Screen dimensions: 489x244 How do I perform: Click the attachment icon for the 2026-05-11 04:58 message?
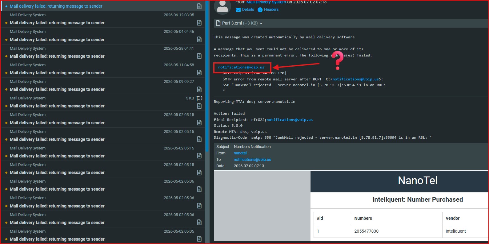(199, 72)
